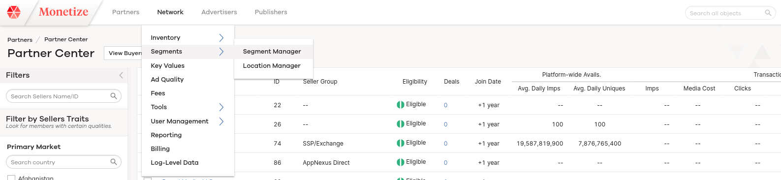The image size is (781, 180).
Task: Click the 19,587,819,900 impressions value
Action: 539,144
